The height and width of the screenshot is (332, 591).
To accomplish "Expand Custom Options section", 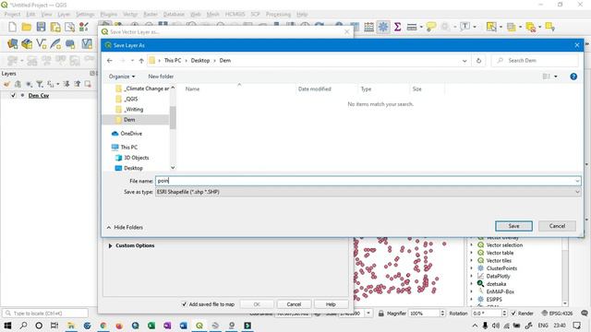I will 111,246.
